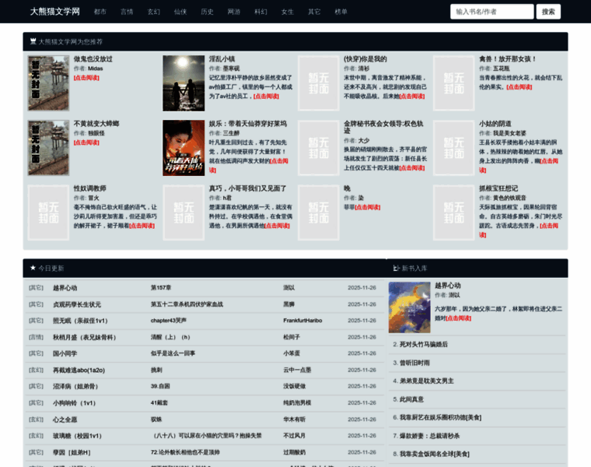Click 点击阅读 under 不黄就变大蟑螂
Viewport: 591px width, 467px height.
click(x=86, y=142)
